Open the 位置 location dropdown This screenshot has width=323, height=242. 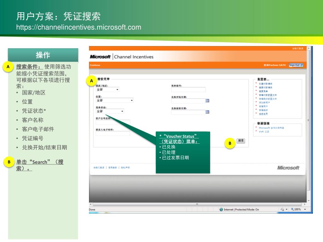coord(115,101)
